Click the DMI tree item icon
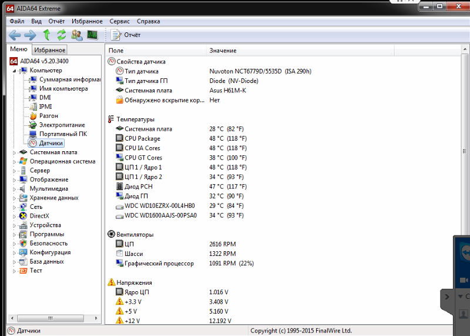The image size is (470, 336). (33, 98)
